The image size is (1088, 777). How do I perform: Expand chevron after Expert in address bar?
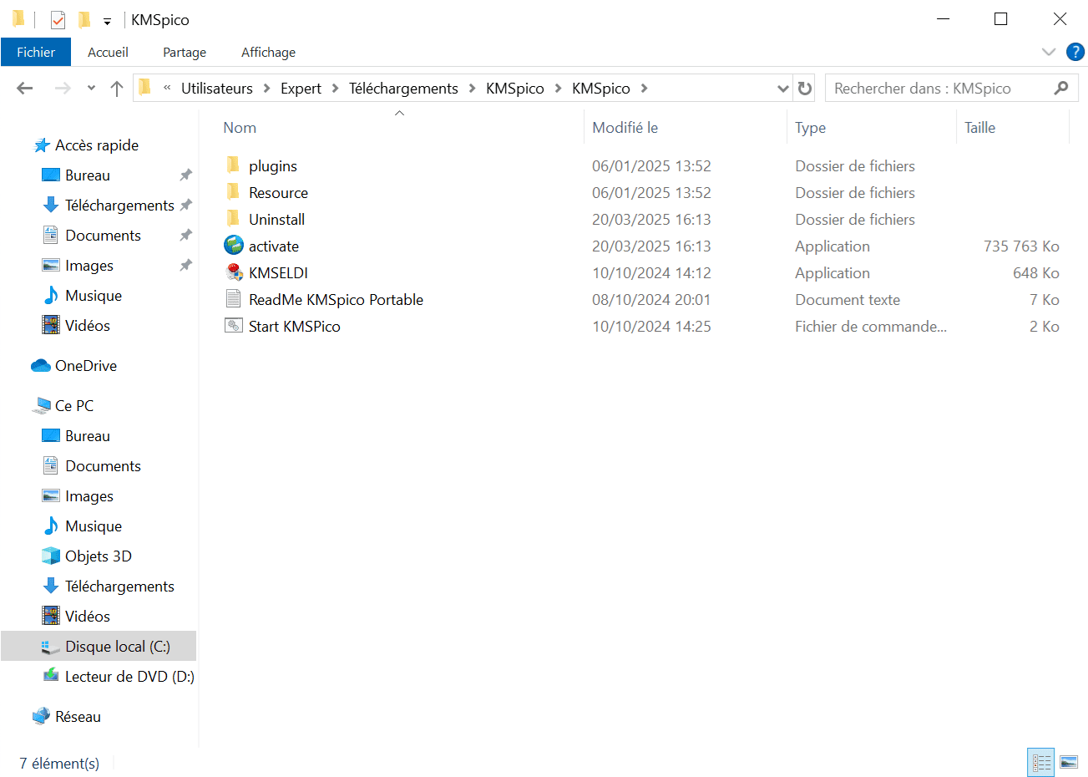click(335, 89)
